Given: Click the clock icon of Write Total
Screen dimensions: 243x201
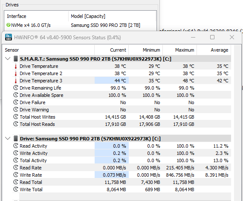Looking at the screenshot, I should [16, 189].
